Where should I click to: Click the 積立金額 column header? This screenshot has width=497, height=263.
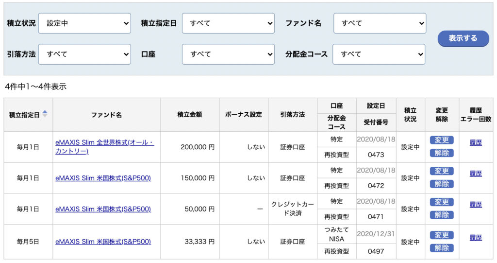(190, 115)
